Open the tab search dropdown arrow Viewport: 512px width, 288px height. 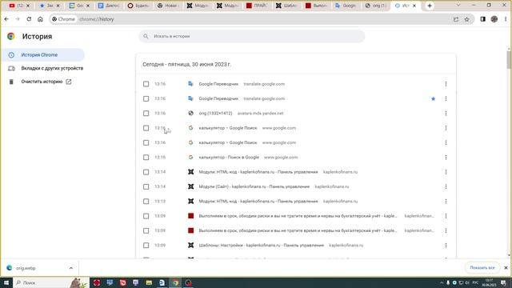458,6
